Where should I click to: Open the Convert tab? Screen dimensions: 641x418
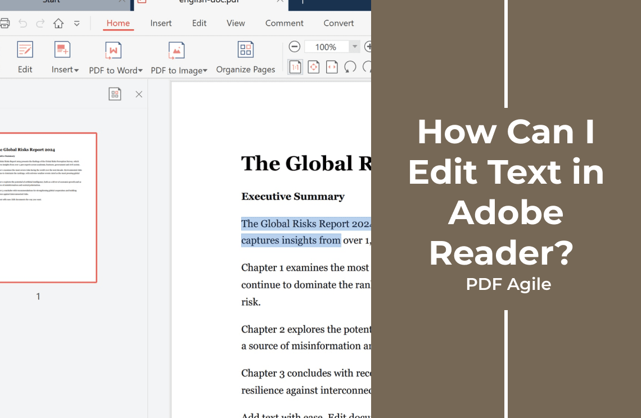point(338,23)
